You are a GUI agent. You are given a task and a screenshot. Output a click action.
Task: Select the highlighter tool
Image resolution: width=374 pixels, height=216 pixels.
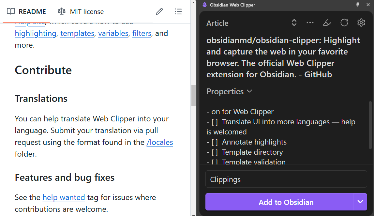(x=327, y=23)
